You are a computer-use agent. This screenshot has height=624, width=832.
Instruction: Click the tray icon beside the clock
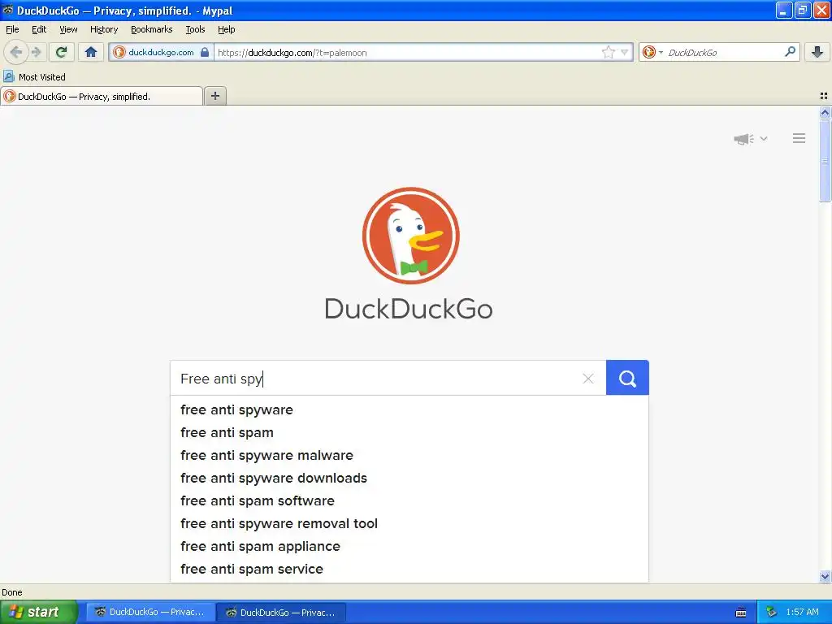(772, 612)
